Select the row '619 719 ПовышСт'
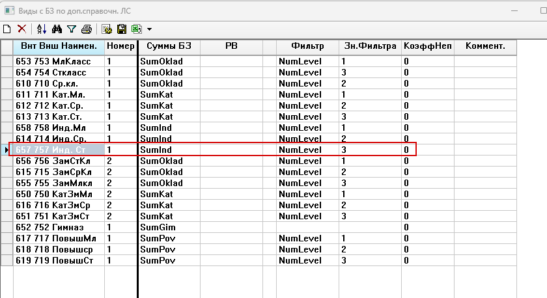547x298 pixels. pyautogui.click(x=59, y=260)
